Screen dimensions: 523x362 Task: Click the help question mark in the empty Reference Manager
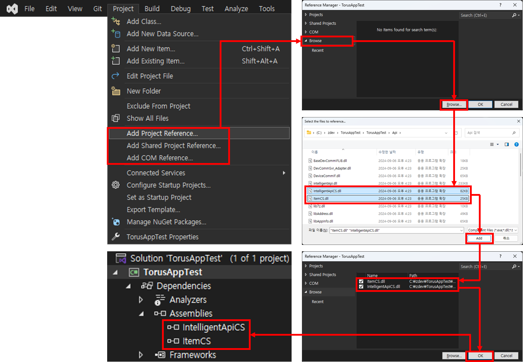pyautogui.click(x=500, y=5)
